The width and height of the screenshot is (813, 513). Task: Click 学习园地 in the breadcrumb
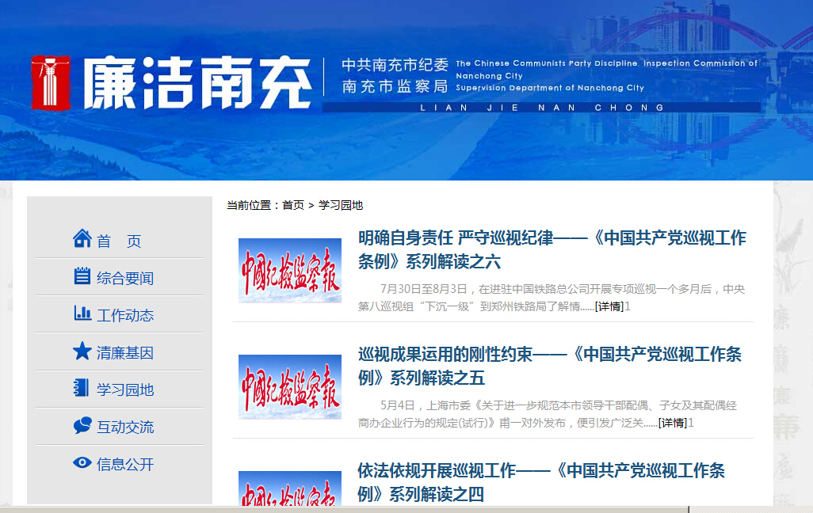click(341, 205)
